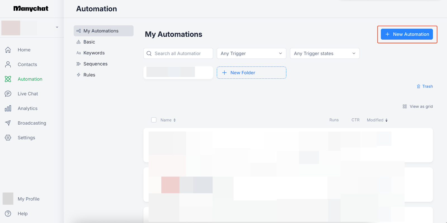Image resolution: width=447 pixels, height=223 pixels.
Task: Go to Keywords in automation submenu
Action: (94, 53)
